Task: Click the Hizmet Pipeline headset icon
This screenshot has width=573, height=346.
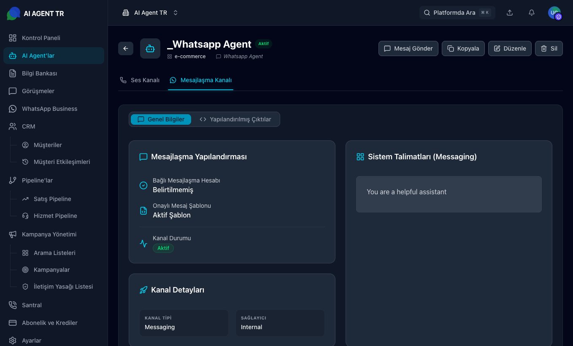Action: (25, 216)
